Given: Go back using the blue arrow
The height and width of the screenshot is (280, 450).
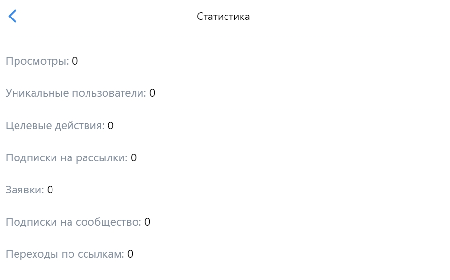Looking at the screenshot, I should 13,16.
